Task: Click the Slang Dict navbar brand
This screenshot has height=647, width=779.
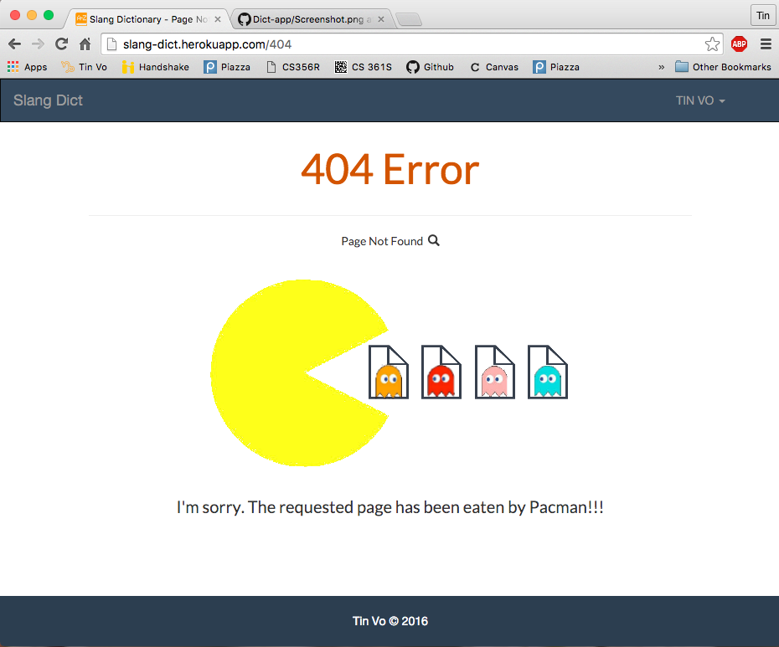Action: [x=48, y=100]
